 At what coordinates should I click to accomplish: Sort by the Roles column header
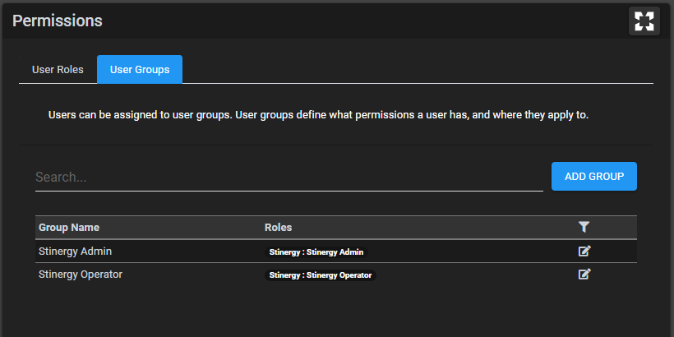pos(278,228)
